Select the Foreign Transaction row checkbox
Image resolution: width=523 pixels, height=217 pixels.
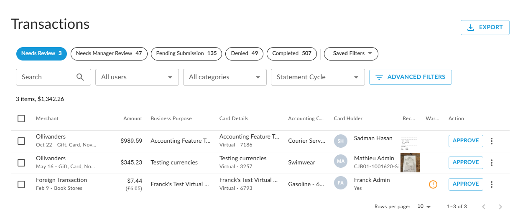21,184
